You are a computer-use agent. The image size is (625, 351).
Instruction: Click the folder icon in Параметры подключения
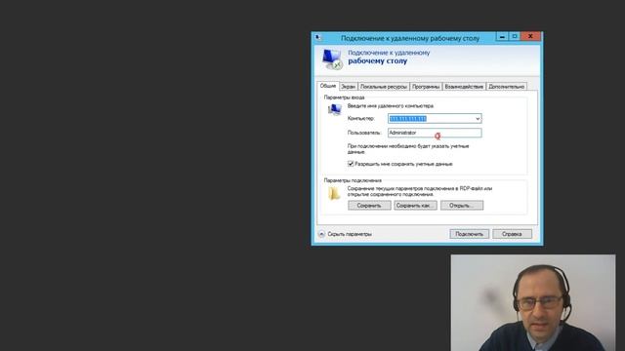[334, 194]
